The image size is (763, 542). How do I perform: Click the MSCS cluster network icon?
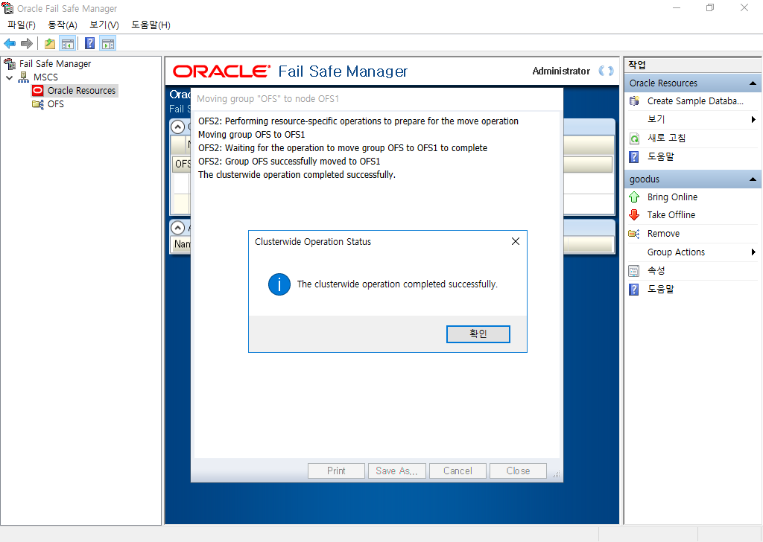click(x=23, y=77)
